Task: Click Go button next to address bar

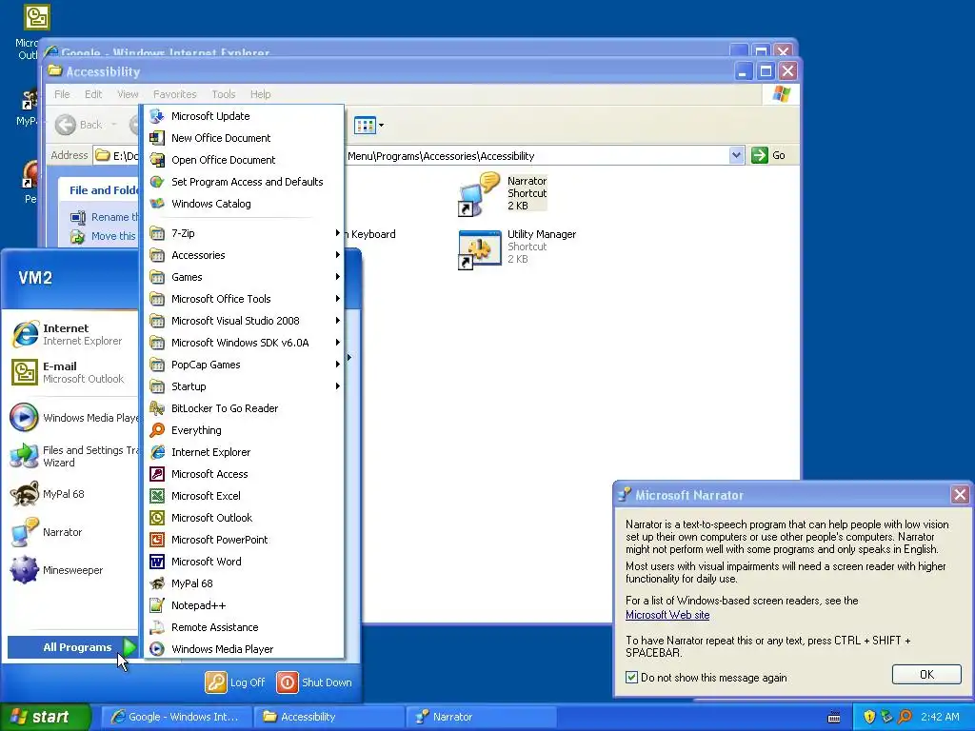Action: (x=768, y=155)
